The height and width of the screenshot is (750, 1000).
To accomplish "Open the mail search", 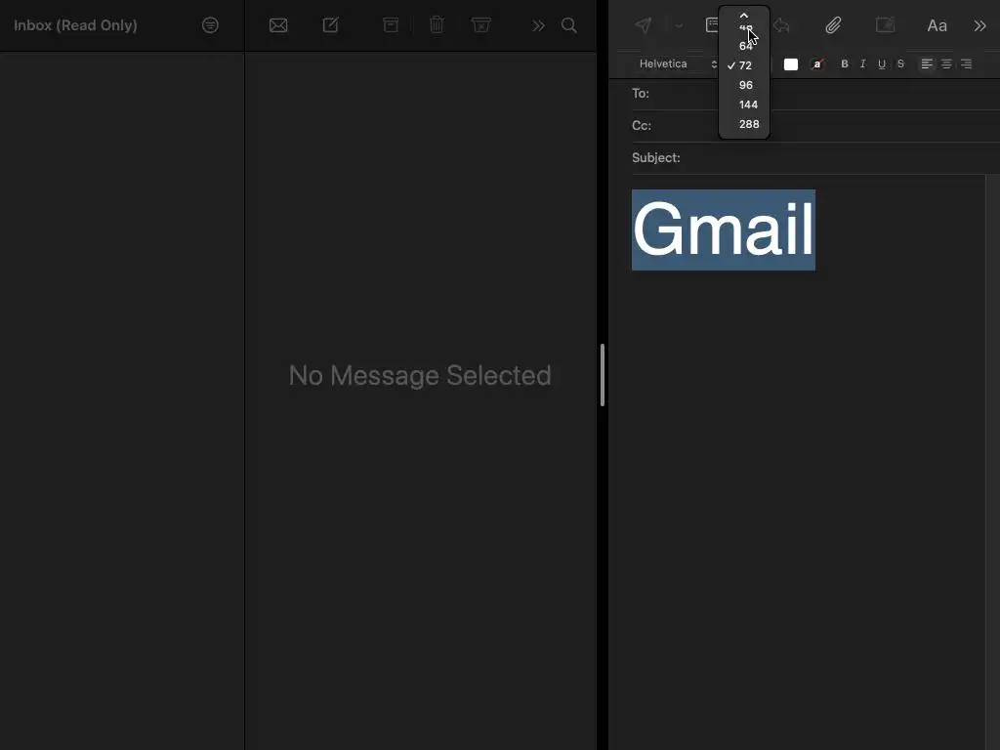I will tap(569, 25).
